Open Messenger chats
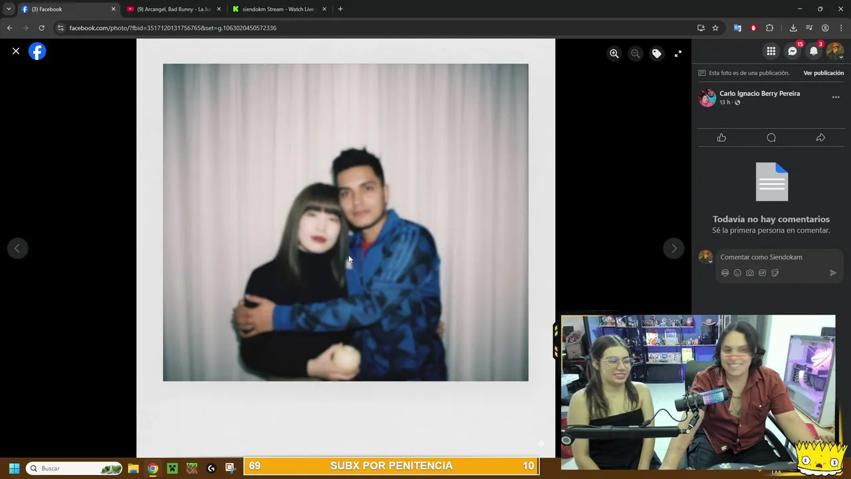 tap(792, 51)
